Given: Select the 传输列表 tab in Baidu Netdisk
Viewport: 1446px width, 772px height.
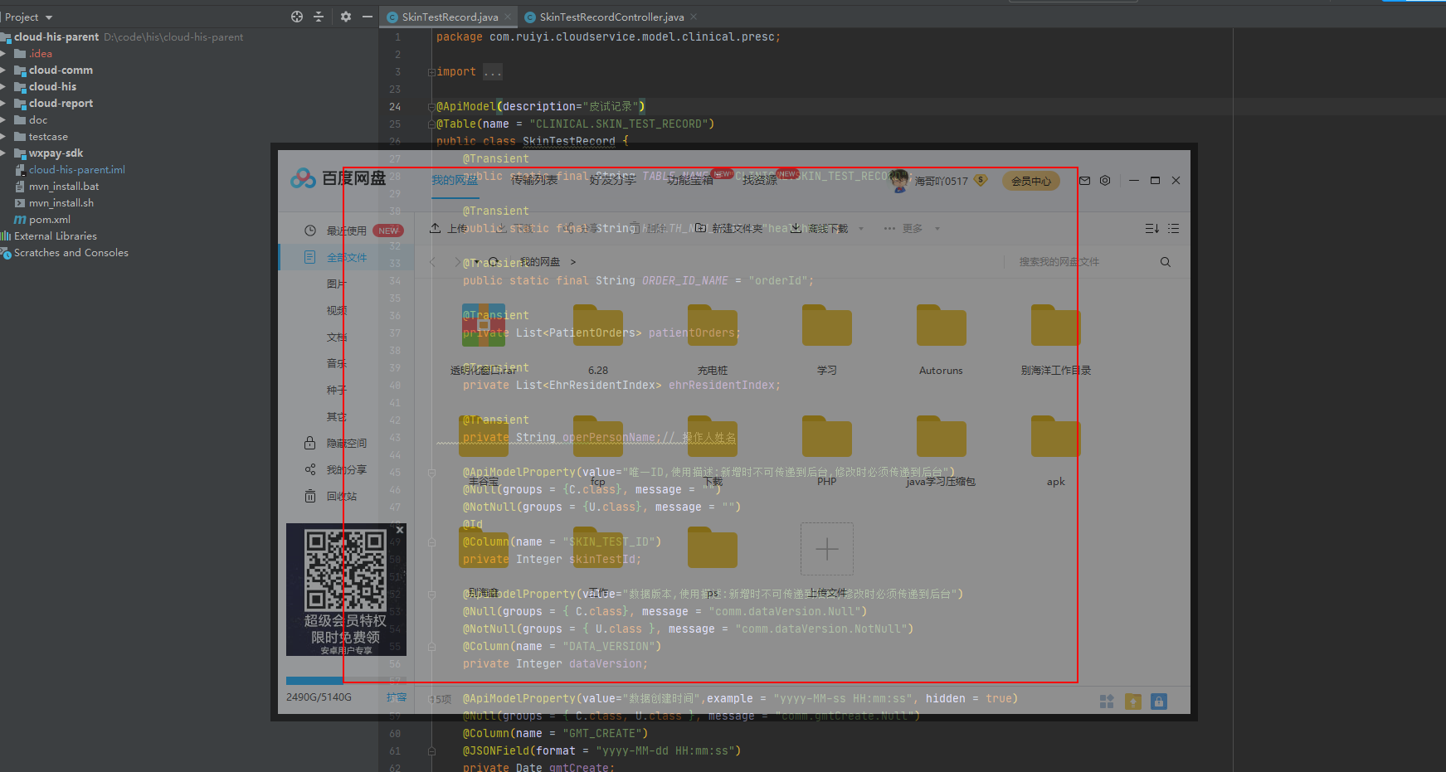Looking at the screenshot, I should point(533,180).
